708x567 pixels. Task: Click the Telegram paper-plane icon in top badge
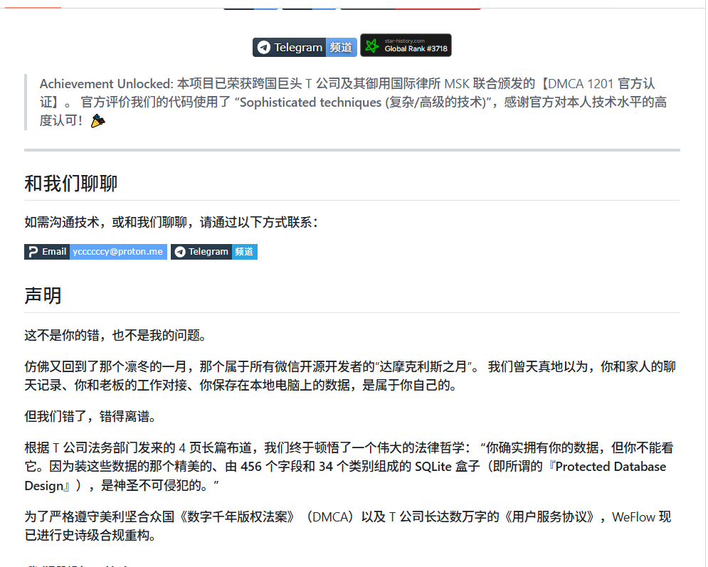(x=264, y=48)
